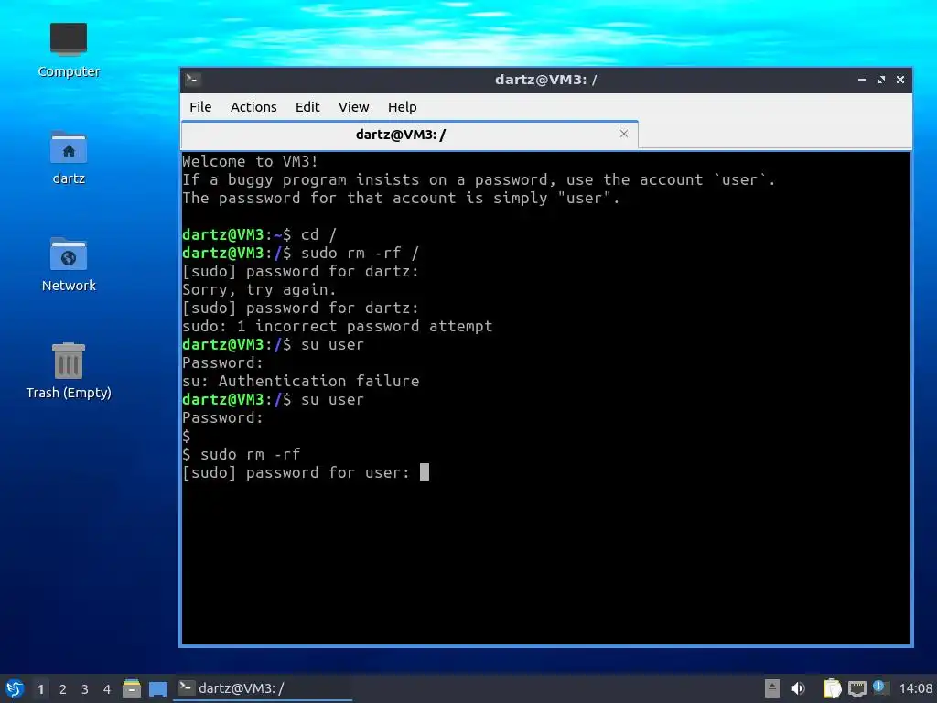Click the 'Welcome to VM3!' line
Image resolution: width=937 pixels, height=703 pixels.
tap(250, 161)
